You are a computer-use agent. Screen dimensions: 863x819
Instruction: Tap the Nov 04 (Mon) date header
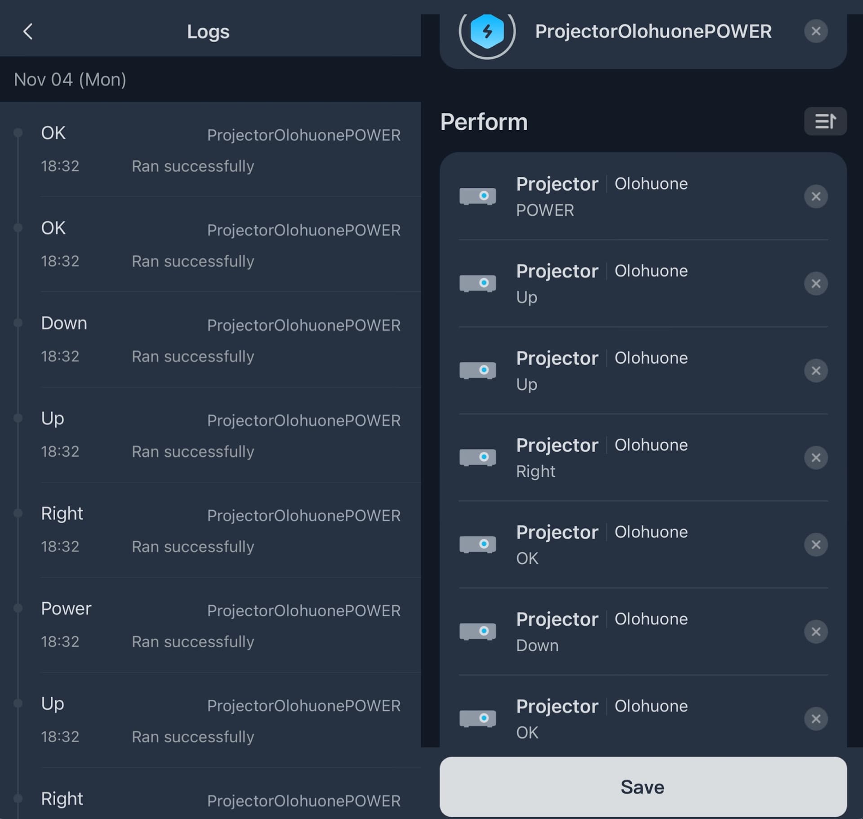[x=70, y=80]
